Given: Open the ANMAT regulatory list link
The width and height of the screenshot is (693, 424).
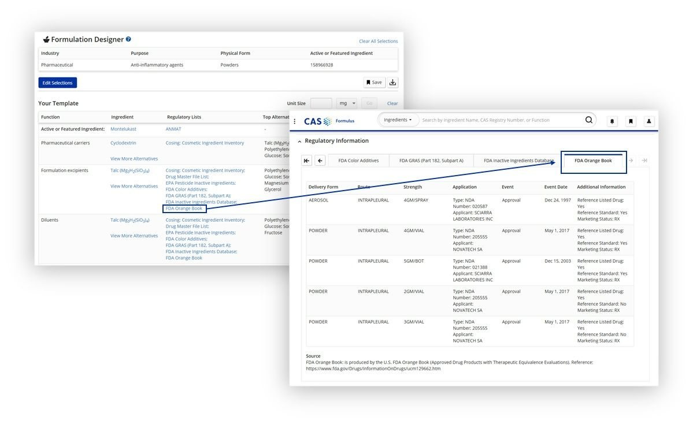Looking at the screenshot, I should point(173,129).
